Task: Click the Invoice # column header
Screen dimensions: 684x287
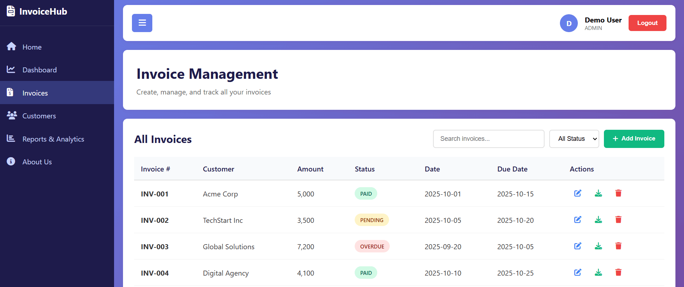Action: click(x=155, y=169)
